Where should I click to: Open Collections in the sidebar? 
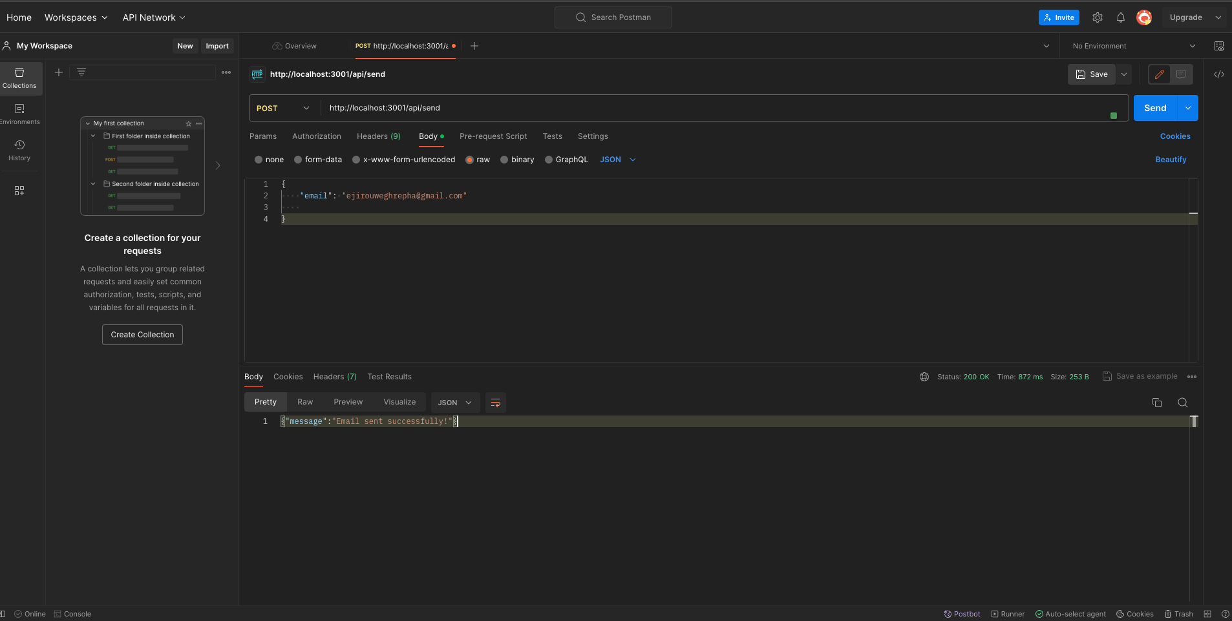pyautogui.click(x=19, y=78)
